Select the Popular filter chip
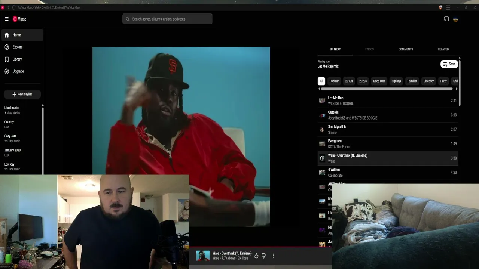The height and width of the screenshot is (269, 479). click(x=334, y=81)
